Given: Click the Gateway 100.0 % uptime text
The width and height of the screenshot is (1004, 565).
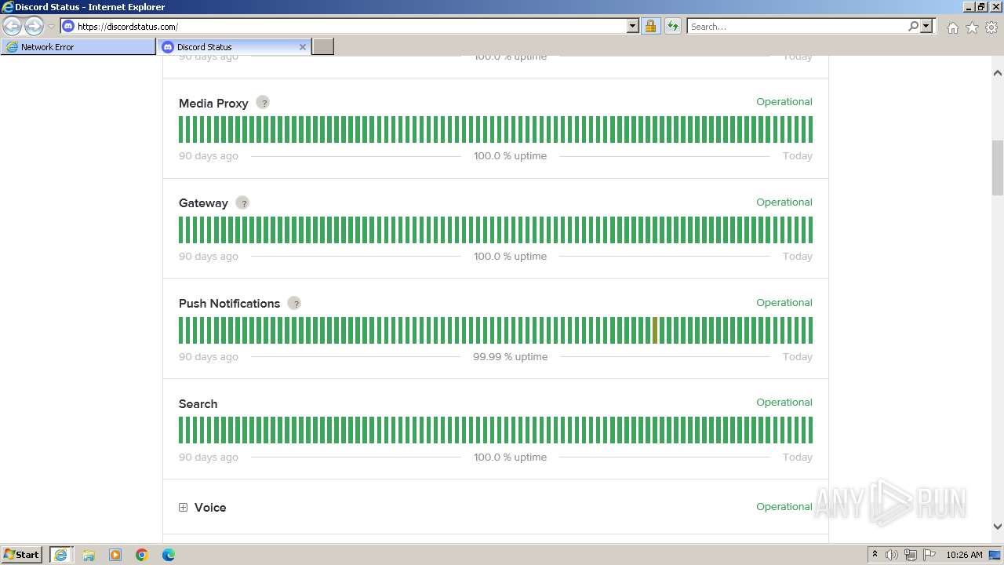Looking at the screenshot, I should tap(511, 257).
